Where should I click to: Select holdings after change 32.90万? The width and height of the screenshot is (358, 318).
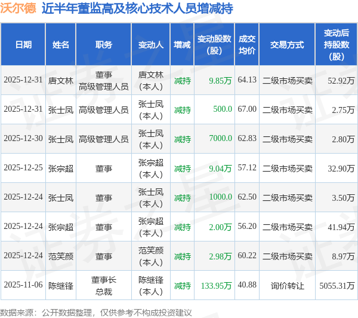[341, 169]
